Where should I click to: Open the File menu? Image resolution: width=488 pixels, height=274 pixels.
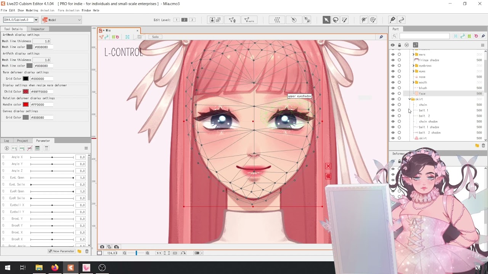4,10
